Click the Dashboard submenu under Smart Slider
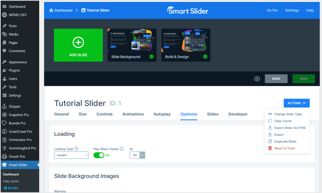322x193 pixels. [x=11, y=174]
